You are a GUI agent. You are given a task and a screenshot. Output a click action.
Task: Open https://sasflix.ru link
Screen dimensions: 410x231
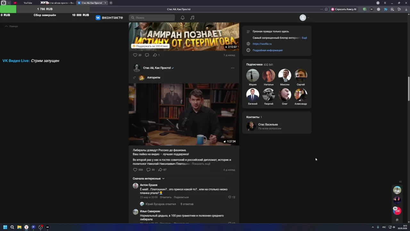pos(262,44)
